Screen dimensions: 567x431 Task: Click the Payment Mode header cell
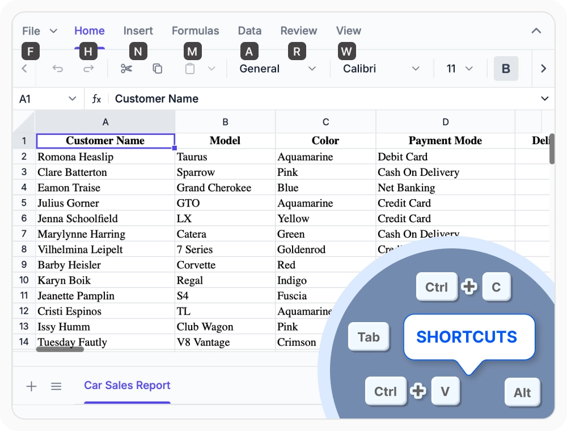[x=446, y=141]
